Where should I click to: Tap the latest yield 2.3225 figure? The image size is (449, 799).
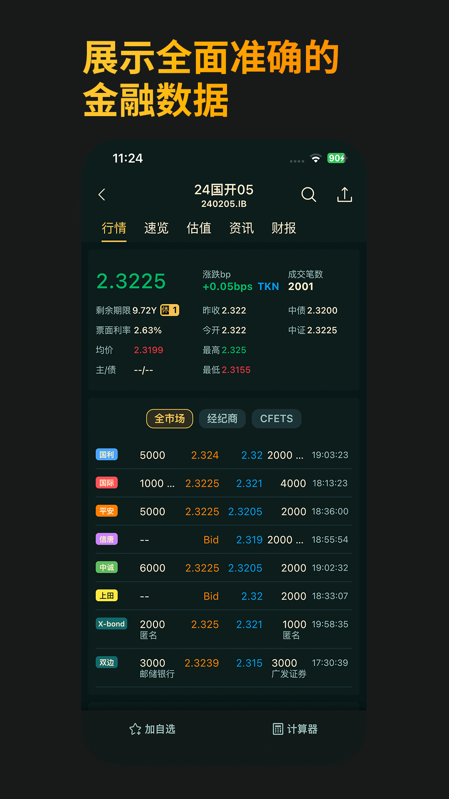click(x=131, y=281)
